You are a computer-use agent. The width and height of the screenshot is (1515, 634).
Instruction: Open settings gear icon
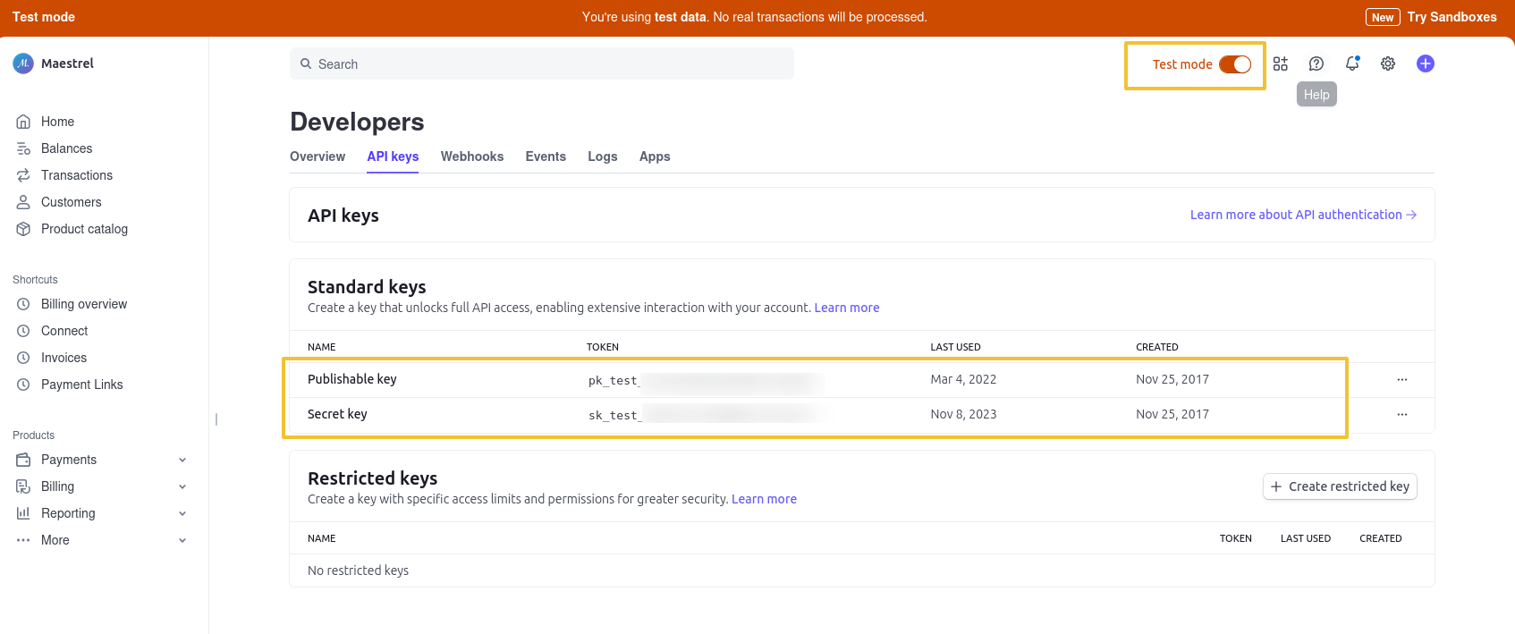coord(1388,63)
